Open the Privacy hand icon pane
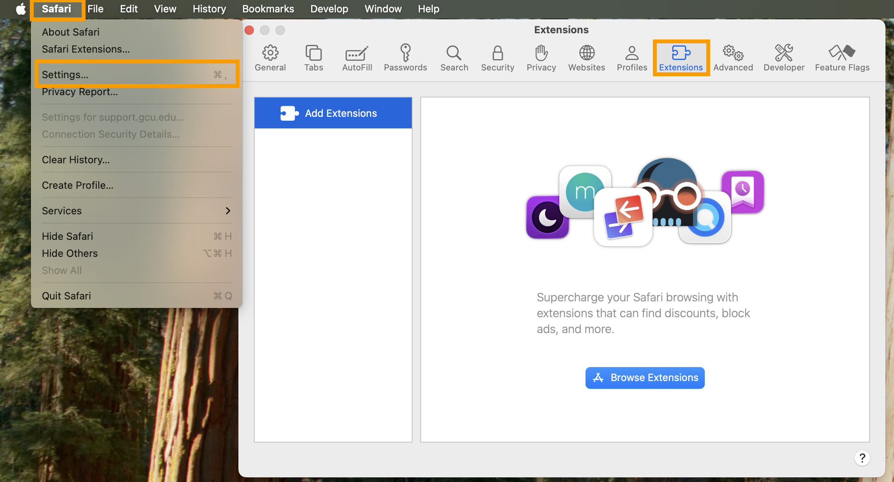The image size is (894, 482). 541,58
